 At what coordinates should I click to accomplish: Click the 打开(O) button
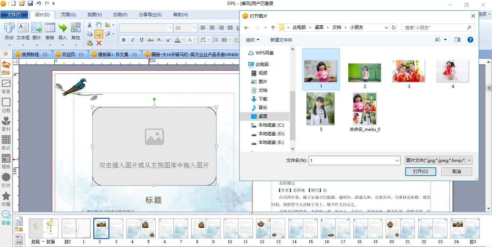420,172
